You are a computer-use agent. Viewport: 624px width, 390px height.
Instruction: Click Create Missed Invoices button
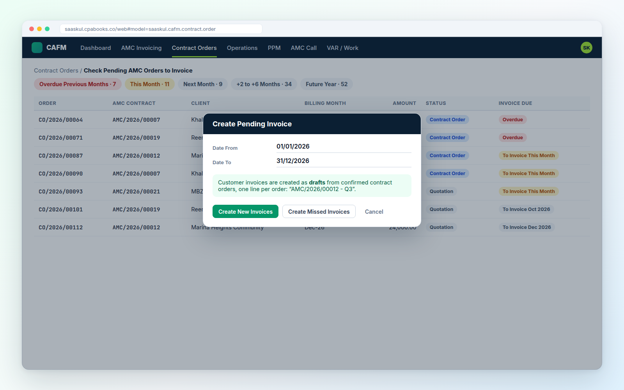click(319, 211)
